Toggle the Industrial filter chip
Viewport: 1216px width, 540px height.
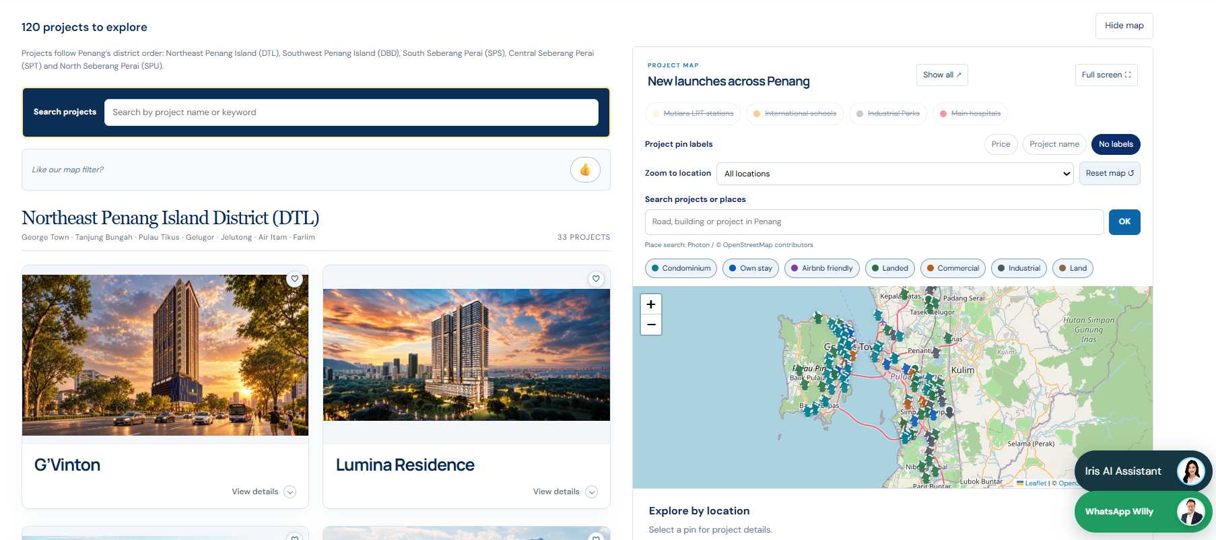(1019, 268)
